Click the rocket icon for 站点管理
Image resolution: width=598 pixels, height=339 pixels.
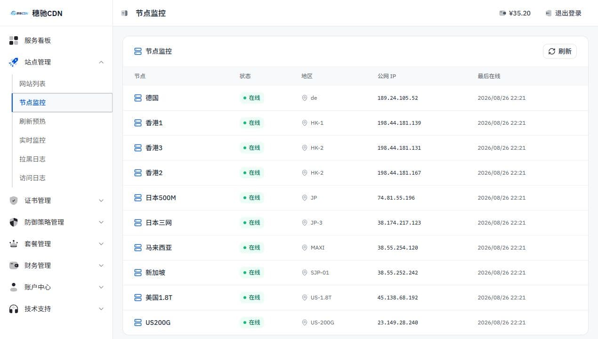pyautogui.click(x=14, y=62)
